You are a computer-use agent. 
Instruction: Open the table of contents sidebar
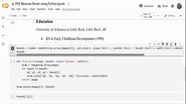point(3,18)
